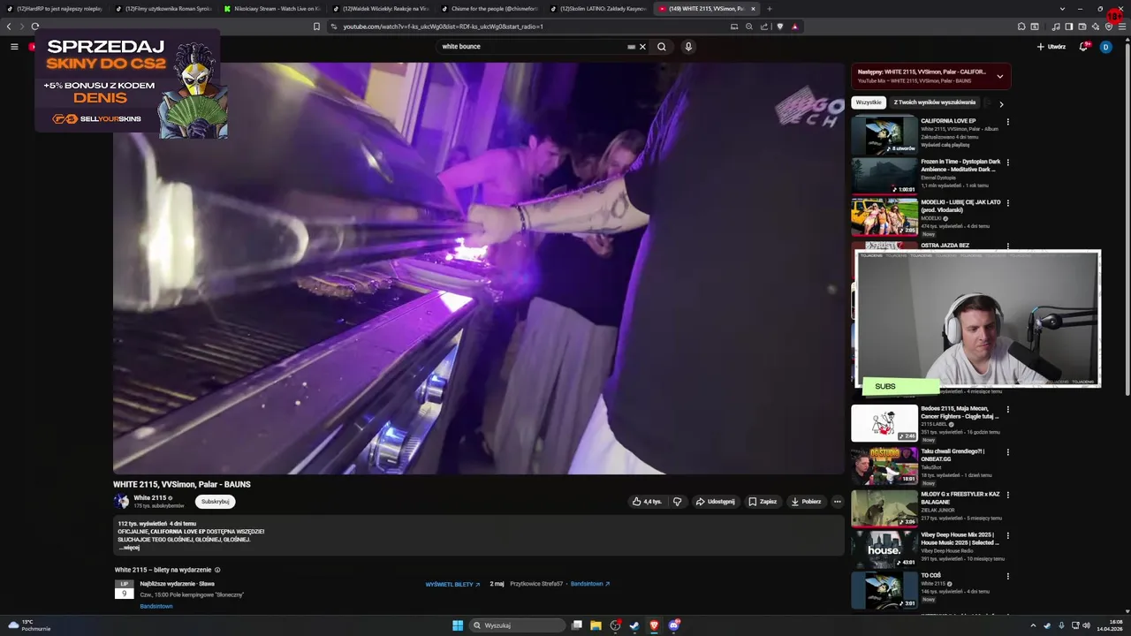This screenshot has height=636, width=1131.
Task: Switch to Skolim LATINO browser tab
Action: (598, 9)
